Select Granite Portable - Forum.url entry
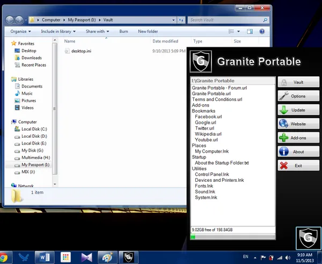Screen dimensions: 322x264 click(219, 88)
